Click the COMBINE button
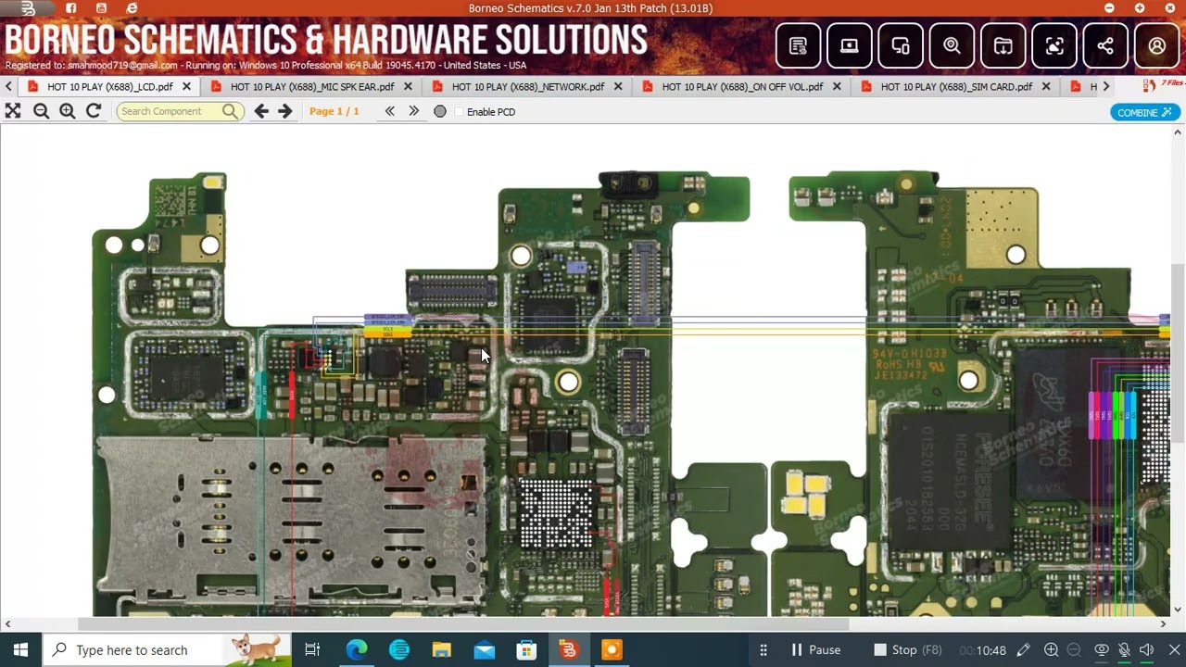Image resolution: width=1186 pixels, height=667 pixels. point(1145,112)
